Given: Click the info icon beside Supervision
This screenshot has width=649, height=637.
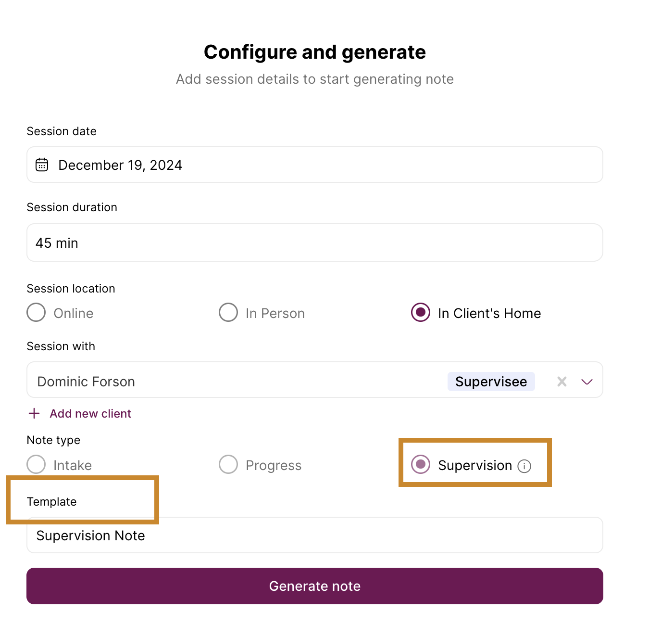Looking at the screenshot, I should (524, 466).
